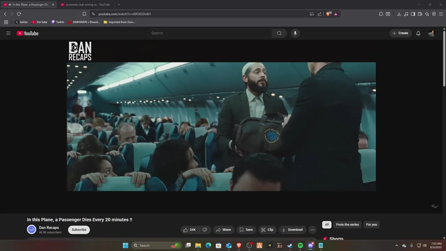The height and width of the screenshot is (251, 446).
Task: Open a new browser tab
Action: point(119,5)
